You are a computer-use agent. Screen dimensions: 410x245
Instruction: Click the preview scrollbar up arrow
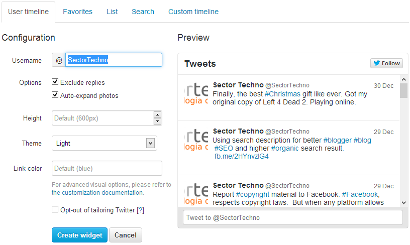[x=403, y=79]
